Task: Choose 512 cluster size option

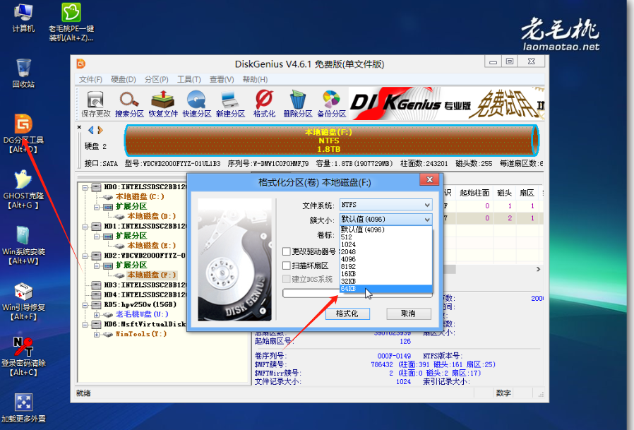Action: [x=385, y=237]
